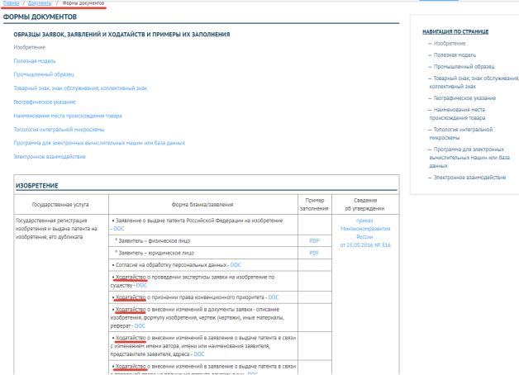
Task: Click the Пример заполнения column header
Action: (314, 204)
